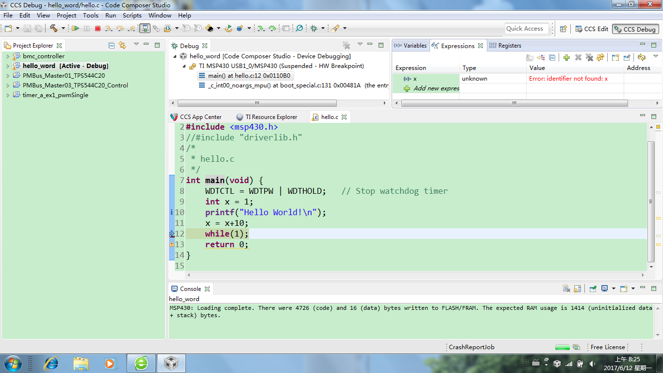This screenshot has height=373, width=663.
Task: Open the Build hammer dropdown arrow
Action: pos(63,29)
